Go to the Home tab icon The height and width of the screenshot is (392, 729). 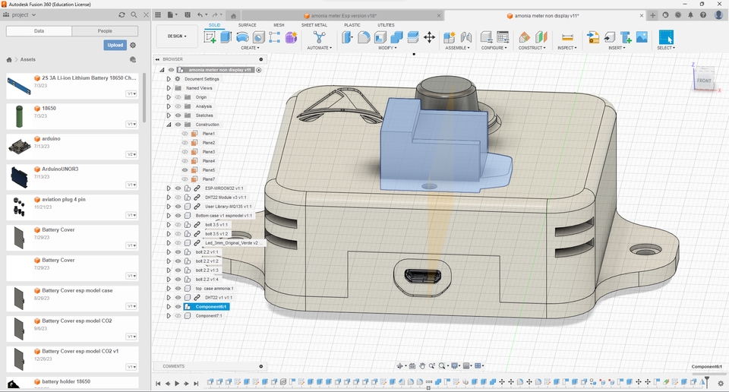click(x=233, y=15)
